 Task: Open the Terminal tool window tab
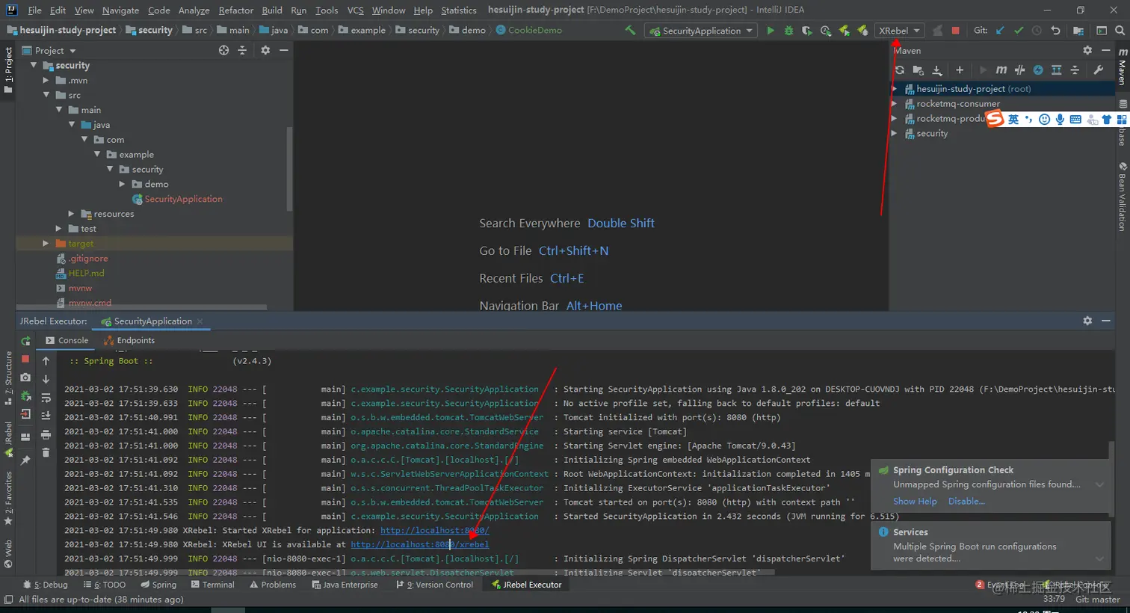coord(212,585)
